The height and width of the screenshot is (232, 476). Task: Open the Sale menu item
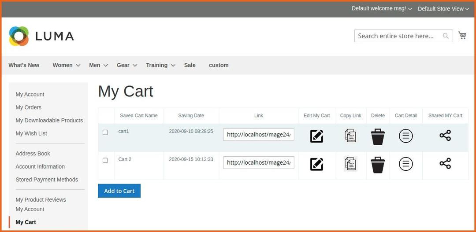tap(190, 65)
